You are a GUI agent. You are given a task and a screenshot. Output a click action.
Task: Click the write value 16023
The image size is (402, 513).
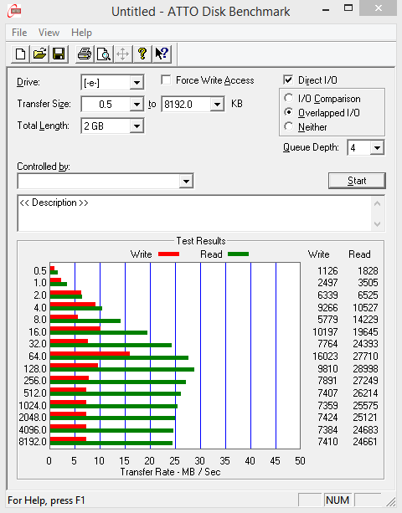[325, 356]
